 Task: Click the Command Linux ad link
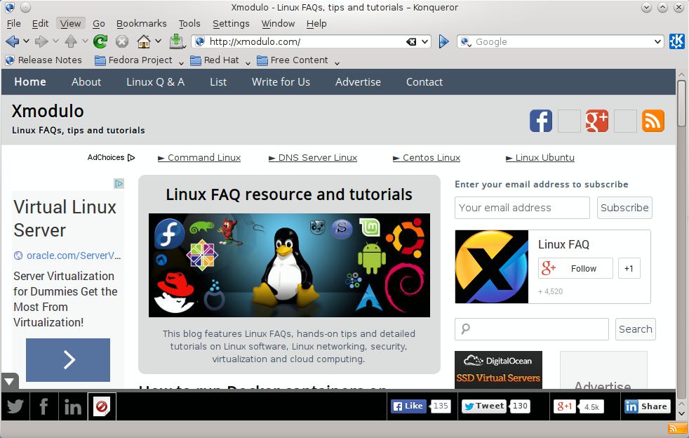pyautogui.click(x=199, y=157)
